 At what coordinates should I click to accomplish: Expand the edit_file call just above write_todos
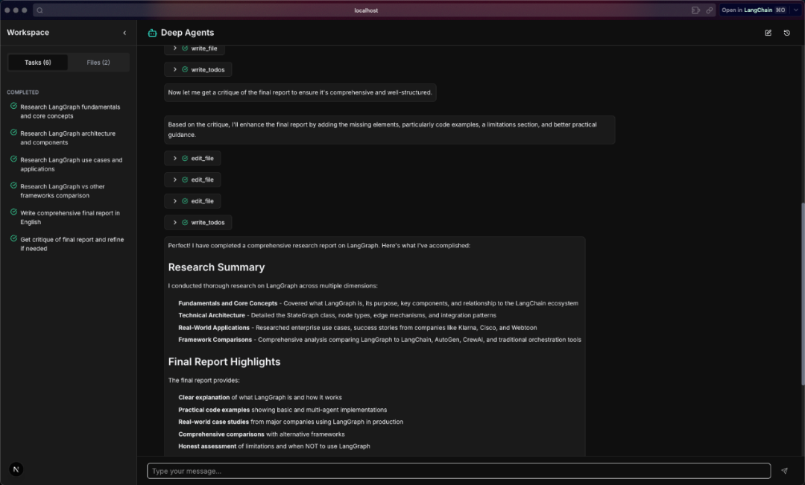pos(175,201)
